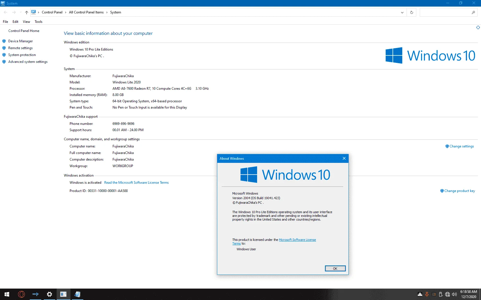Click the processor value AMD A8-7600 Radeon R7
This screenshot has width=481, height=300.
pos(152,89)
